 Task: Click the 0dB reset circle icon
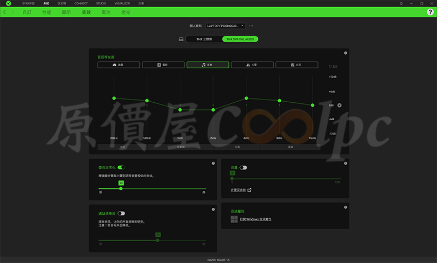pyautogui.click(x=339, y=105)
